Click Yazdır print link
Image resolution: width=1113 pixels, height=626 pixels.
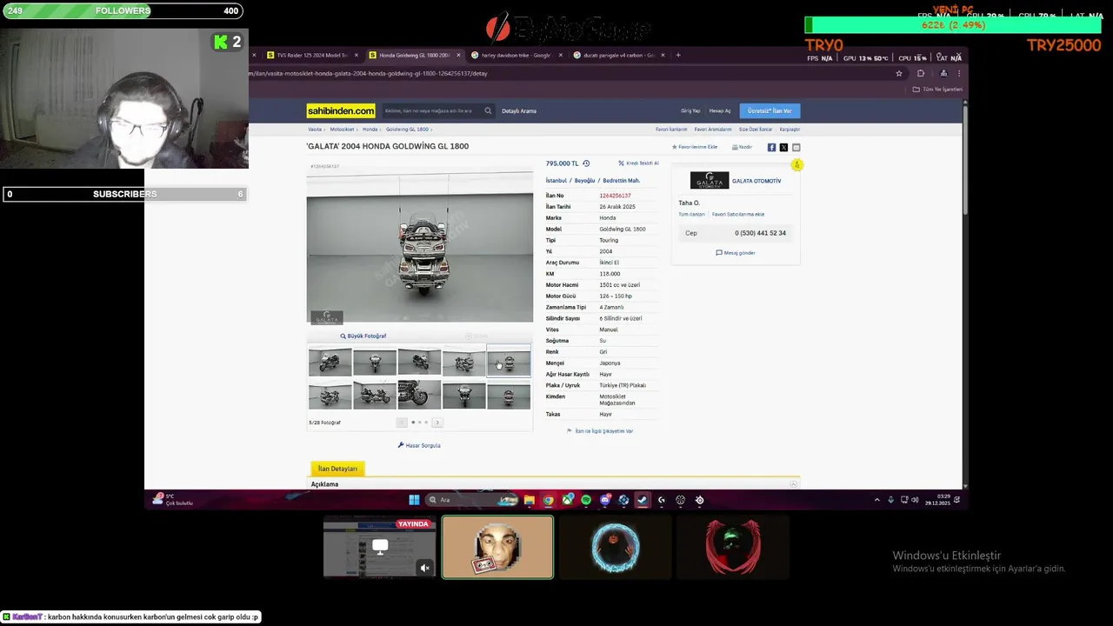[x=742, y=147]
